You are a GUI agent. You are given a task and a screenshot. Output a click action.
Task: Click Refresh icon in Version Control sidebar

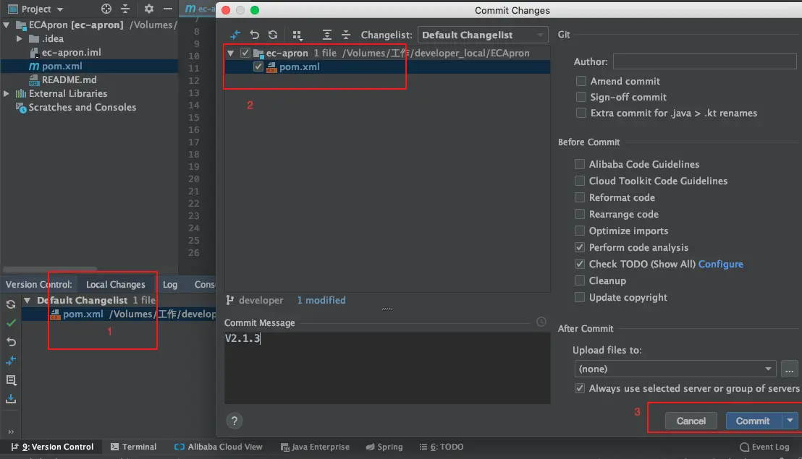[11, 304]
